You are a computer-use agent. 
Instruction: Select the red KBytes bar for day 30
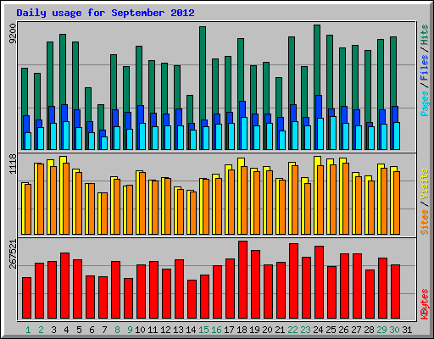click(x=395, y=292)
